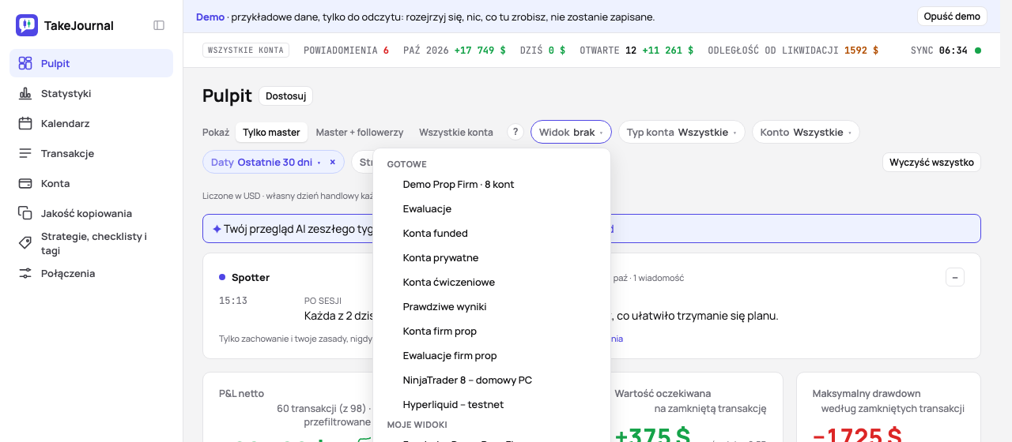Open the Transakcje list icon
The height and width of the screenshot is (442, 1012).
pyautogui.click(x=25, y=153)
